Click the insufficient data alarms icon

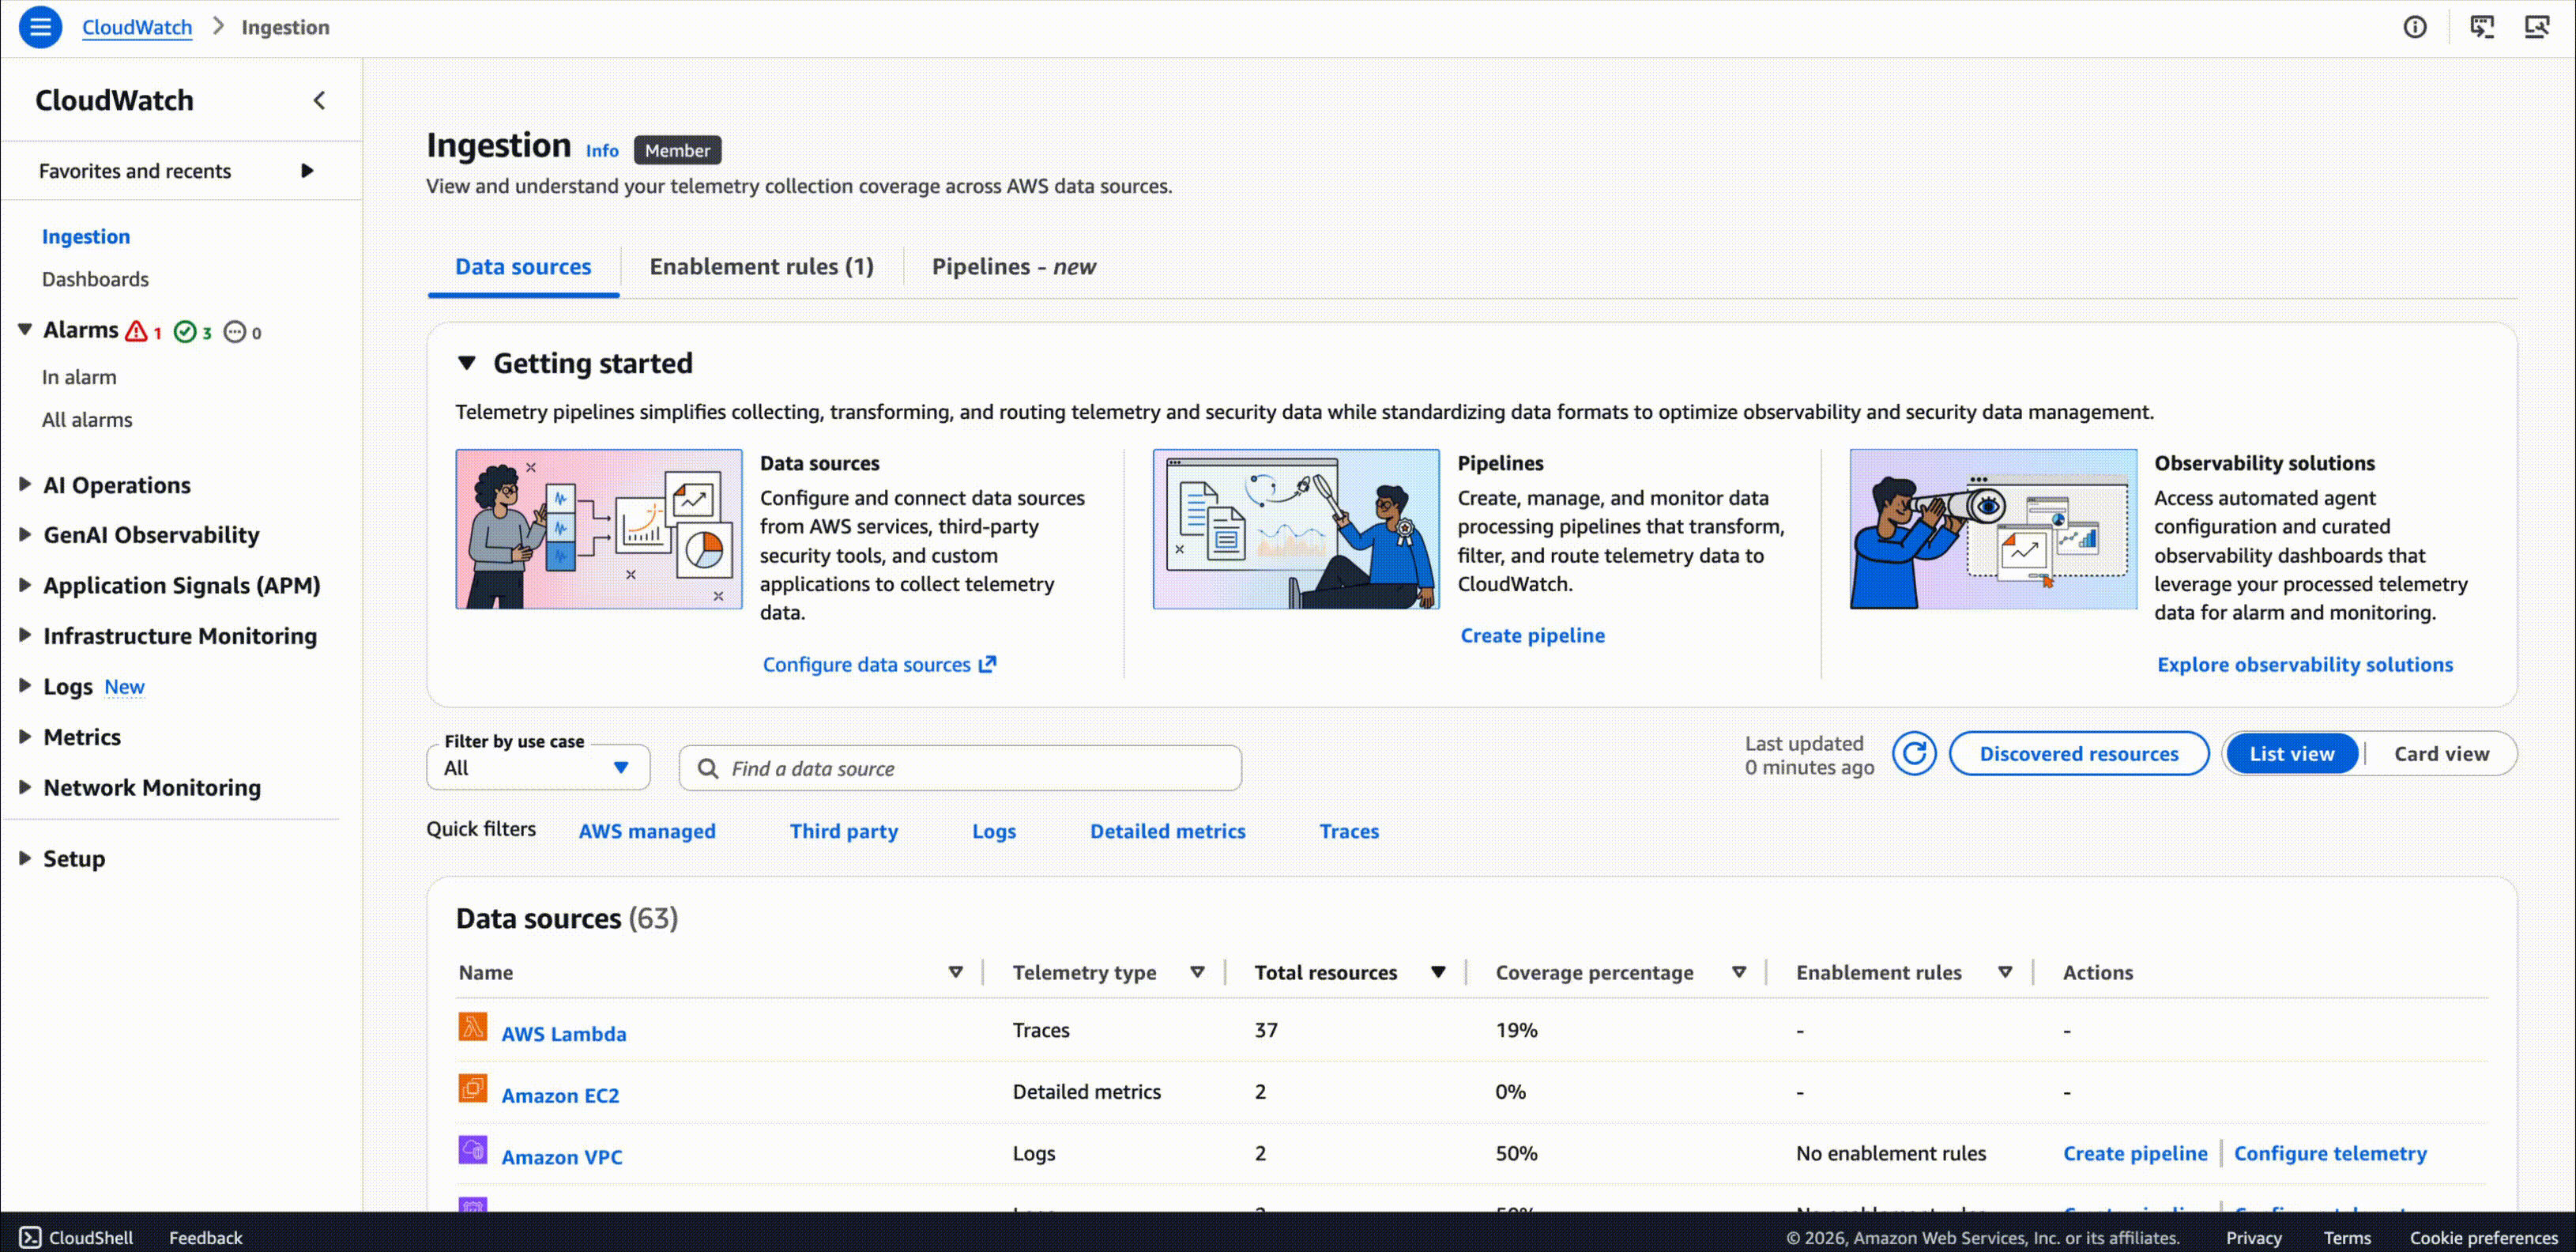[x=234, y=332]
